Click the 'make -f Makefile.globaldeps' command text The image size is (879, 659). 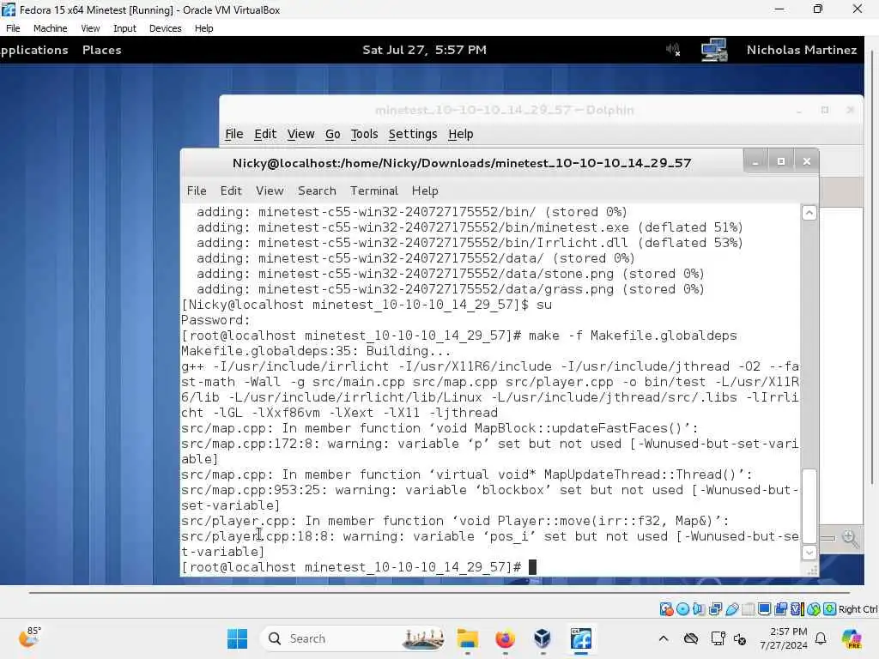633,336
